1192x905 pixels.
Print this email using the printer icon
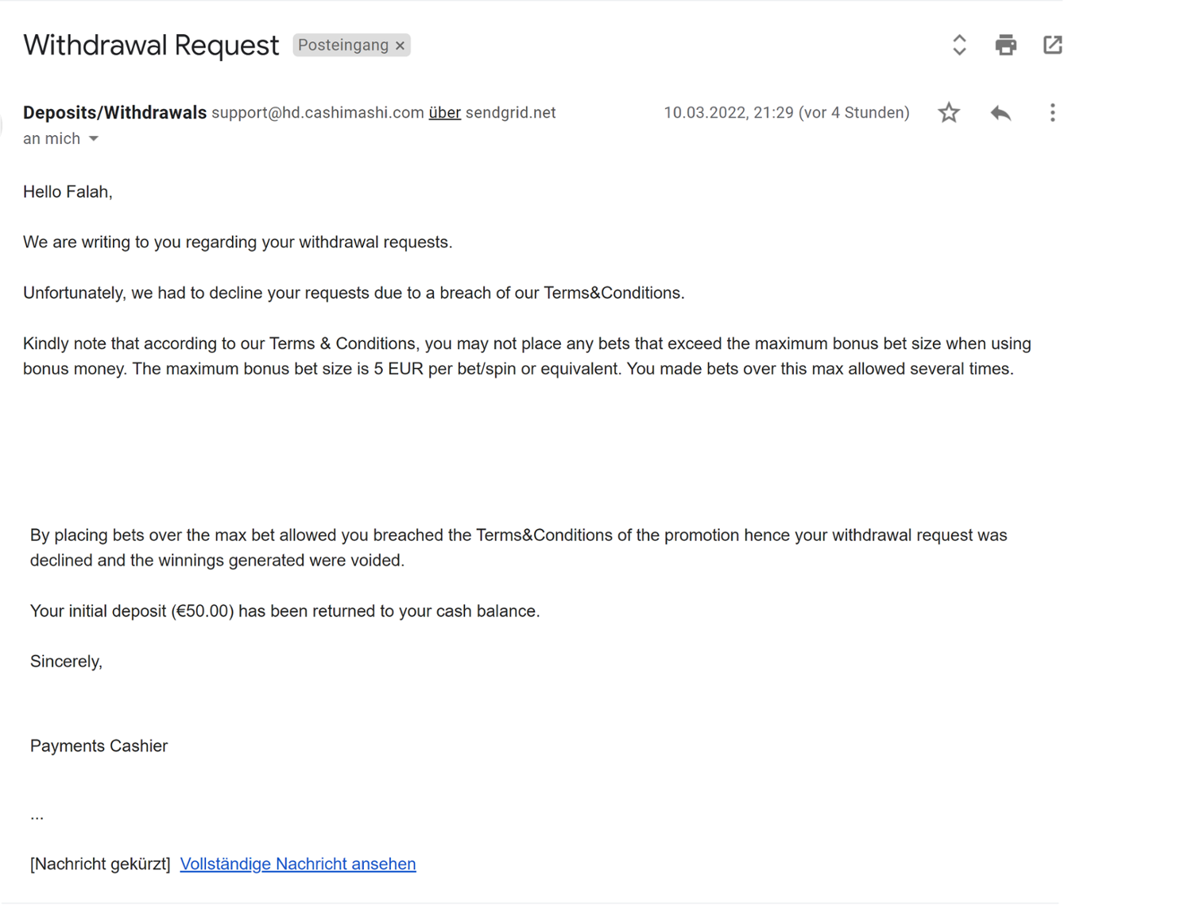click(1005, 45)
